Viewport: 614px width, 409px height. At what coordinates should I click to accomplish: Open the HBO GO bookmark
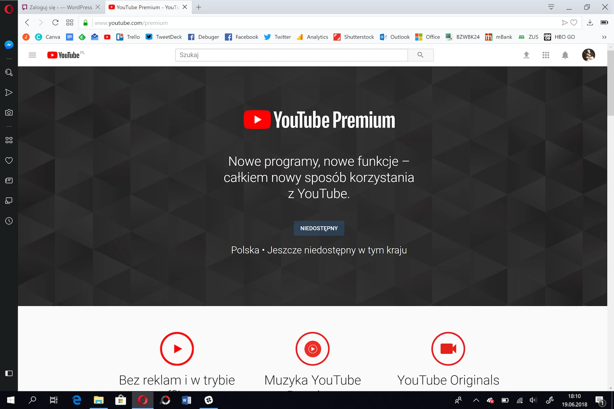click(x=559, y=37)
